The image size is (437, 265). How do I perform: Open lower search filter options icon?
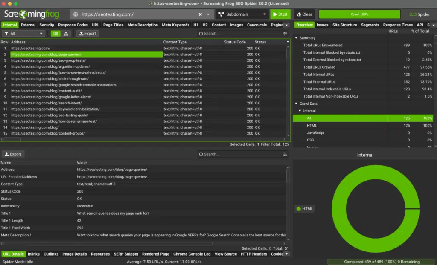tap(285, 154)
